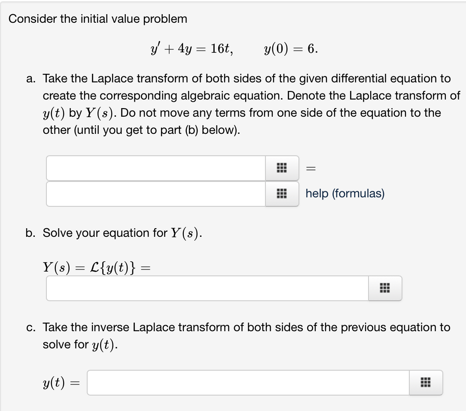466x411 pixels.
Task: Select the Y(s) answer field in part b
Action: click(x=207, y=288)
